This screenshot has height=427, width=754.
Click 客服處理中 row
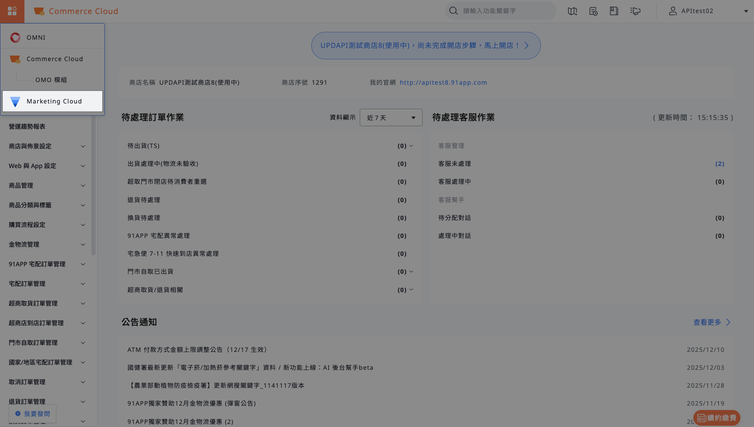click(582, 182)
